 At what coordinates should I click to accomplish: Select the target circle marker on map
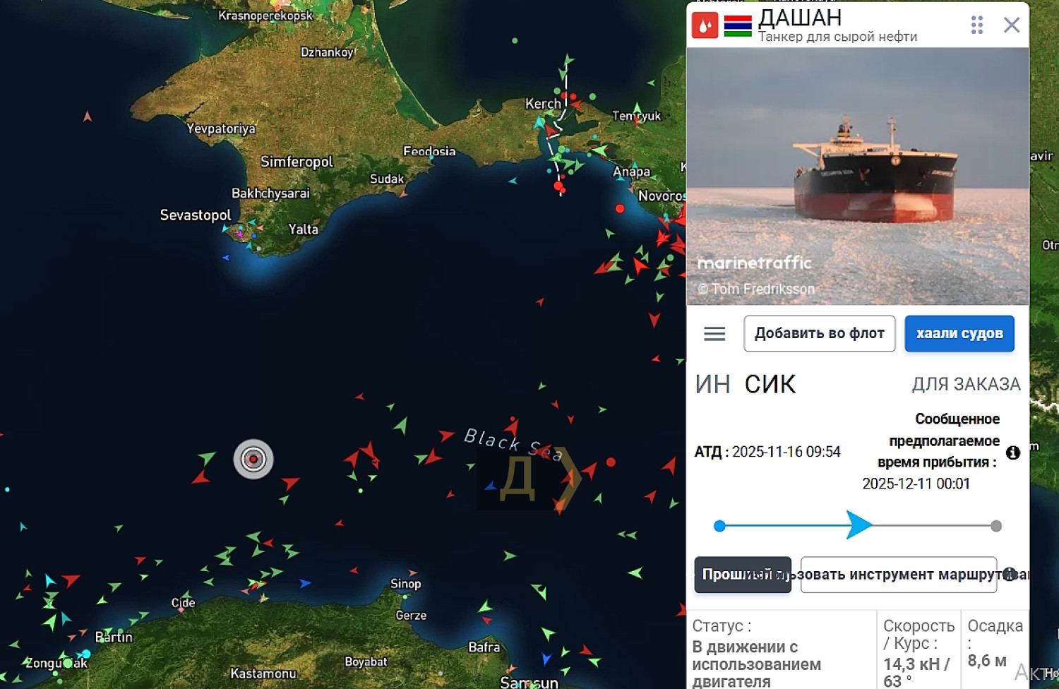[x=253, y=459]
